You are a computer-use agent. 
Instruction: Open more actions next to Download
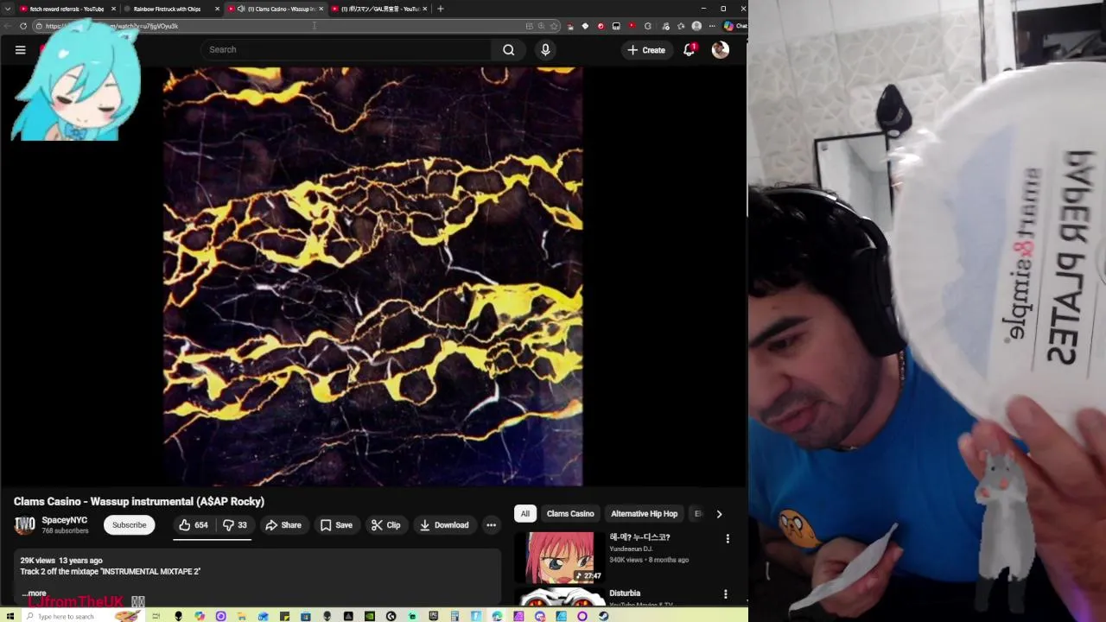(491, 525)
